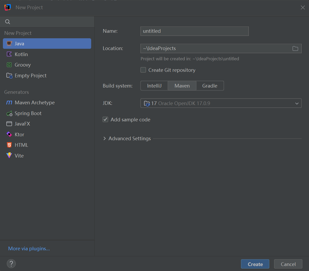This screenshot has width=309, height=271.
Task: Click the 'JDK:' label
Action: coord(107,103)
